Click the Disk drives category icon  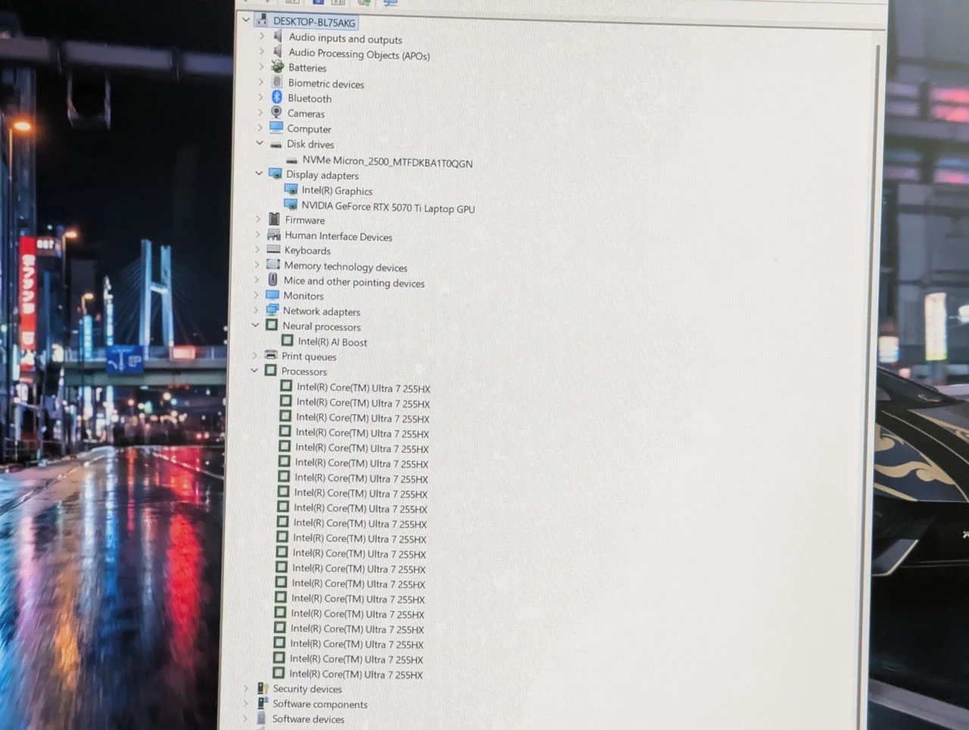[276, 143]
